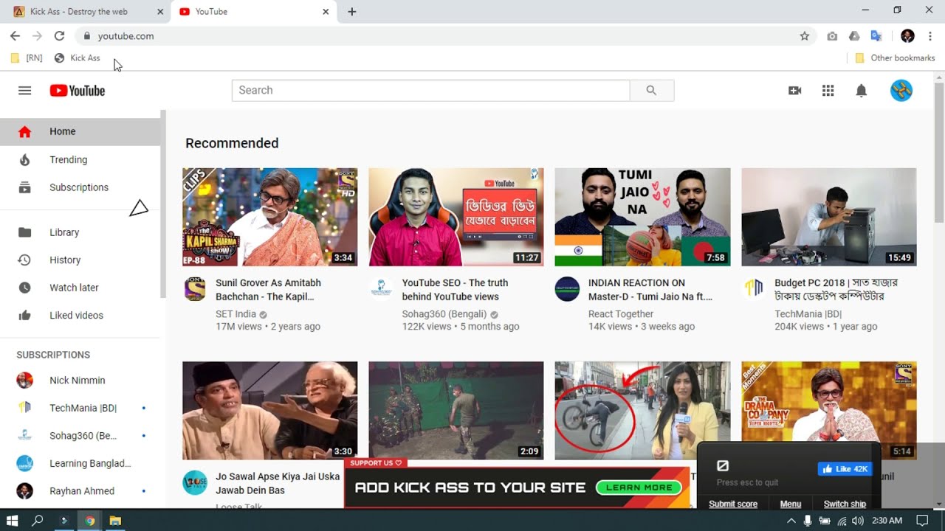Click the History clock icon
Image resolution: width=945 pixels, height=531 pixels.
click(24, 260)
